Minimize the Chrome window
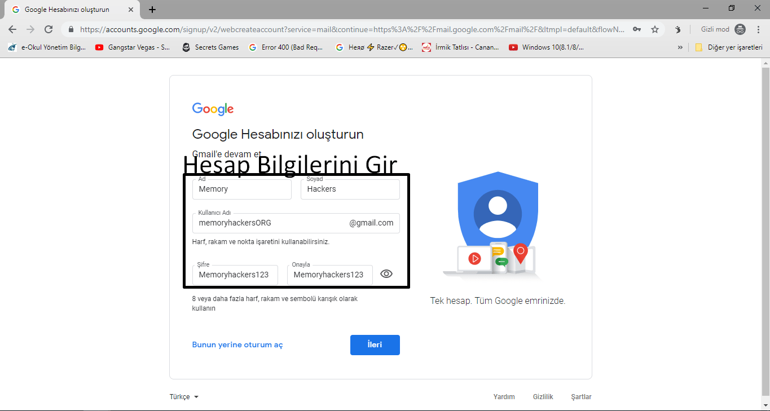 [x=706, y=8]
